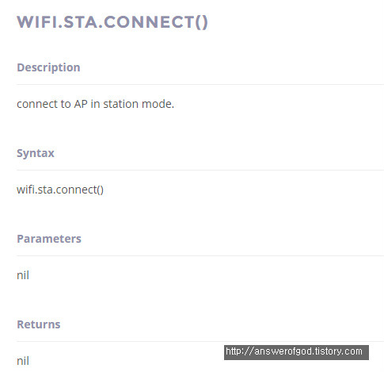Click the divider line below Returns
Screen dimensions: 384x372
click(200, 342)
